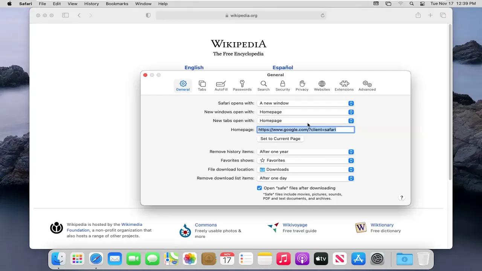
Task: Open System Preferences from the Dock
Action: [x=377, y=259]
